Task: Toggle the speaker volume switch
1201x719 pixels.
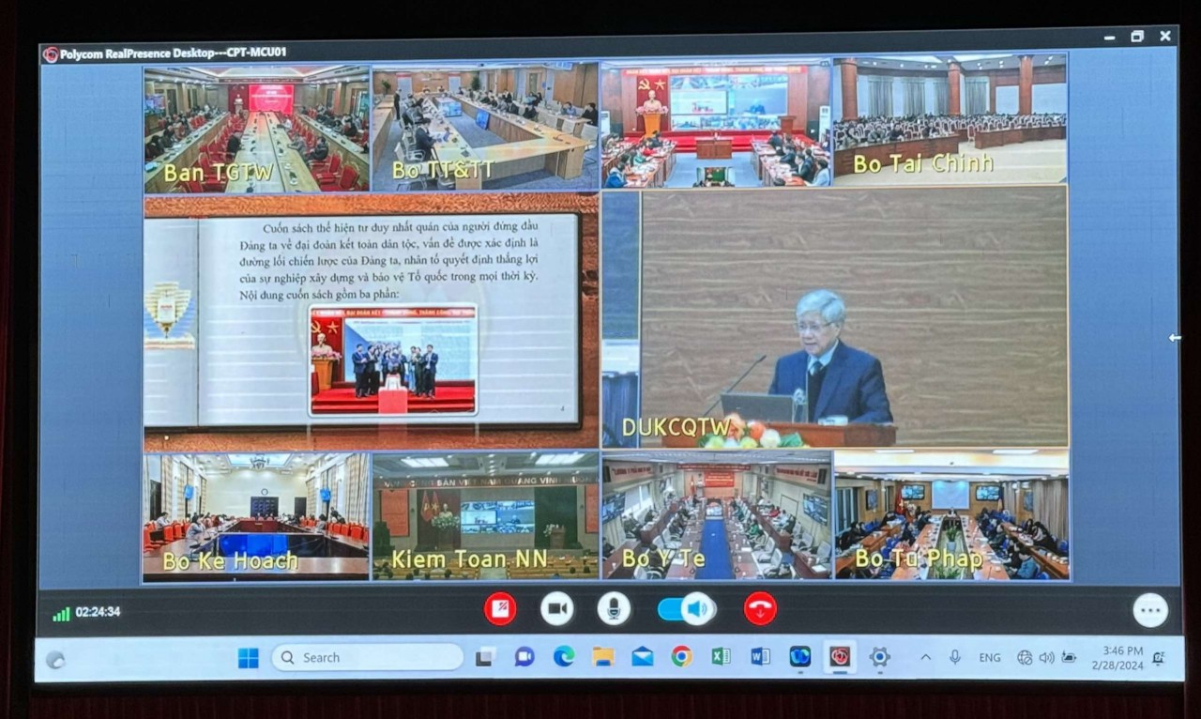Action: (x=686, y=609)
